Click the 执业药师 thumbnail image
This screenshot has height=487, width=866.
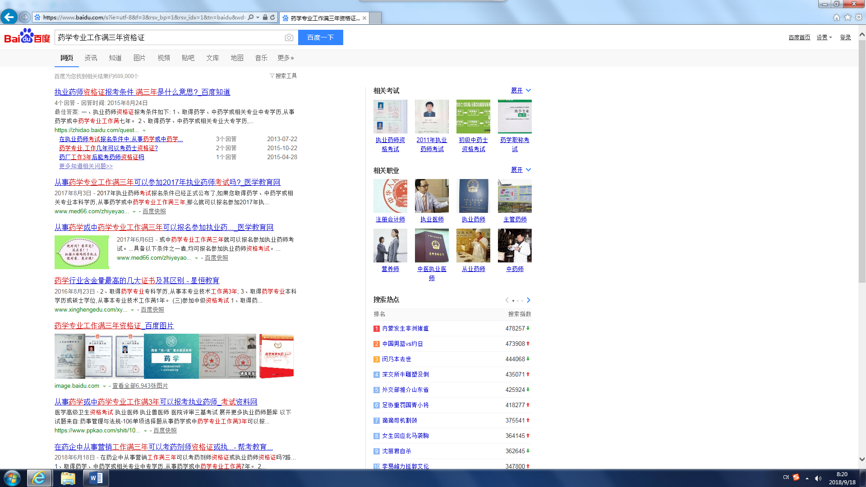point(473,196)
